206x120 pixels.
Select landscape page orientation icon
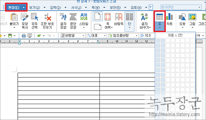[x=98, y=27]
